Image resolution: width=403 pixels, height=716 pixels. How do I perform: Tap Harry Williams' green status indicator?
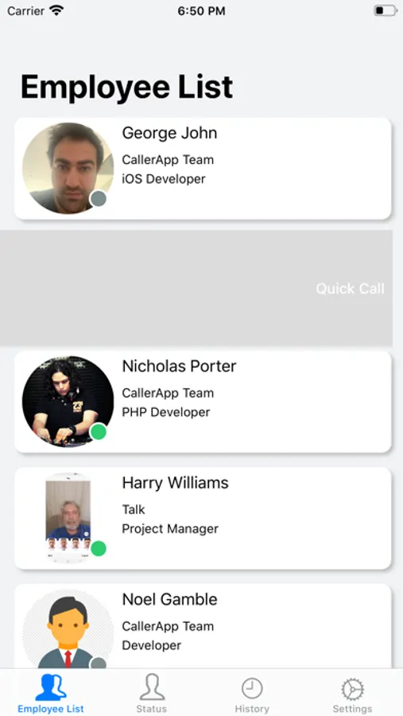(99, 548)
